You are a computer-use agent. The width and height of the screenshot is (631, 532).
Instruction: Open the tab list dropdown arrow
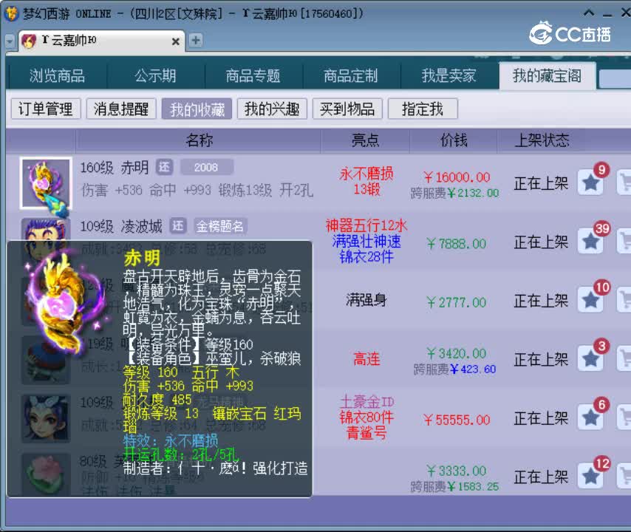click(10, 41)
